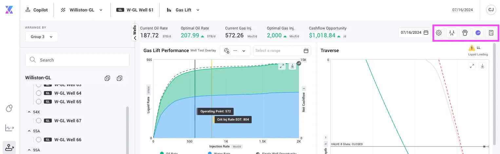Click the Traverse panel title

tap(330, 50)
